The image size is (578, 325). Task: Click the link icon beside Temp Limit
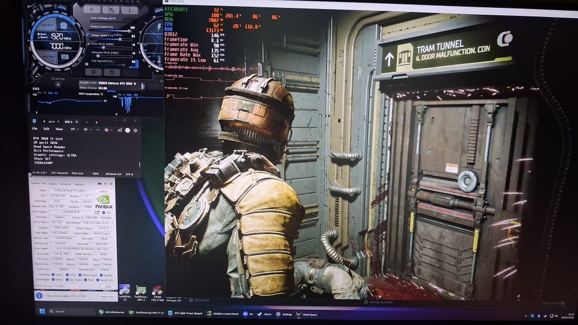[x=87, y=35]
